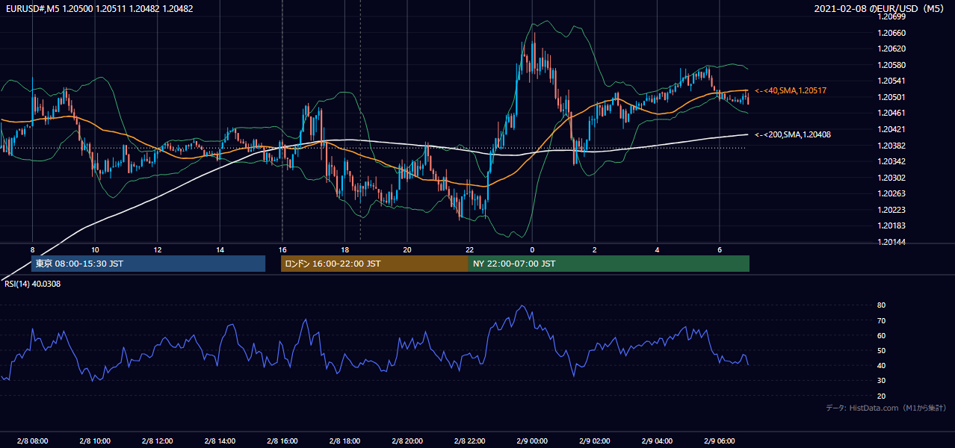
Task: Click the RSI(14) 40.0308 indicator label
Action: (x=32, y=284)
